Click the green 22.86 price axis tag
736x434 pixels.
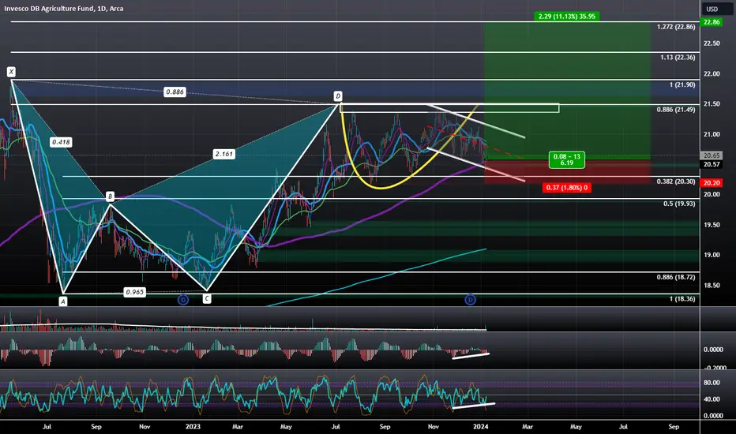712,22
